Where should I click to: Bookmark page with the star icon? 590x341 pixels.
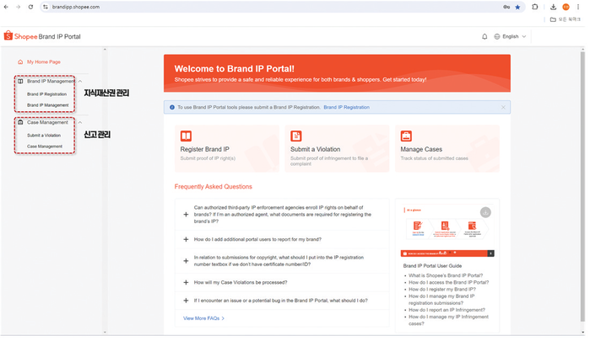517,7
